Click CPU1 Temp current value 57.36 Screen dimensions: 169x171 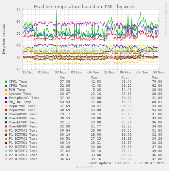pos(65,82)
